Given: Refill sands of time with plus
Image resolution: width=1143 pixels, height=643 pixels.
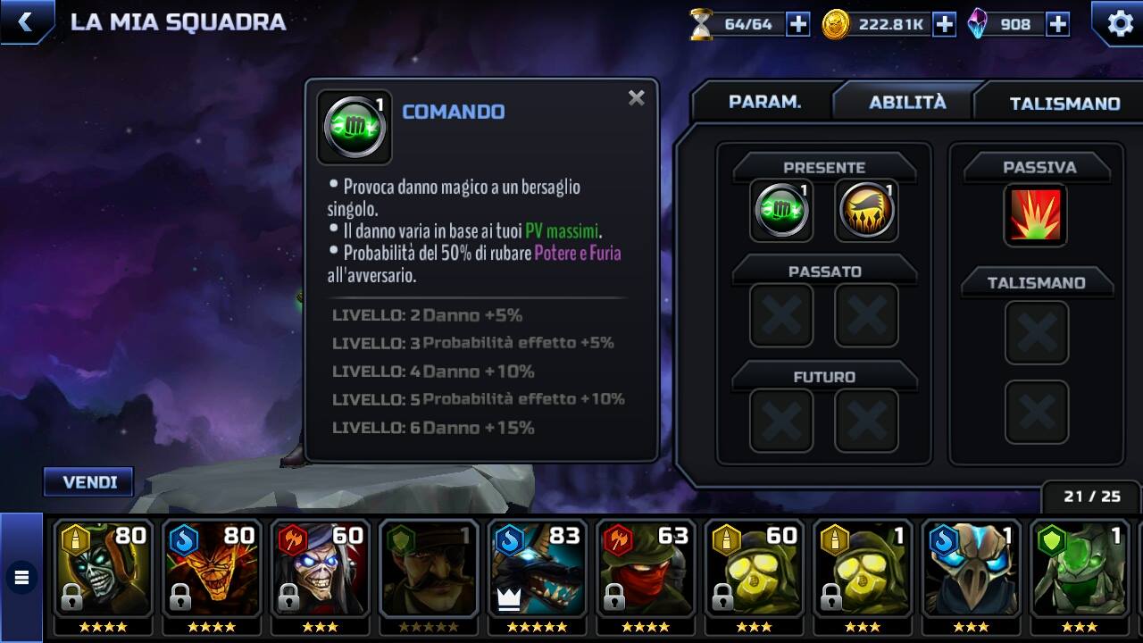Looking at the screenshot, I should [797, 25].
